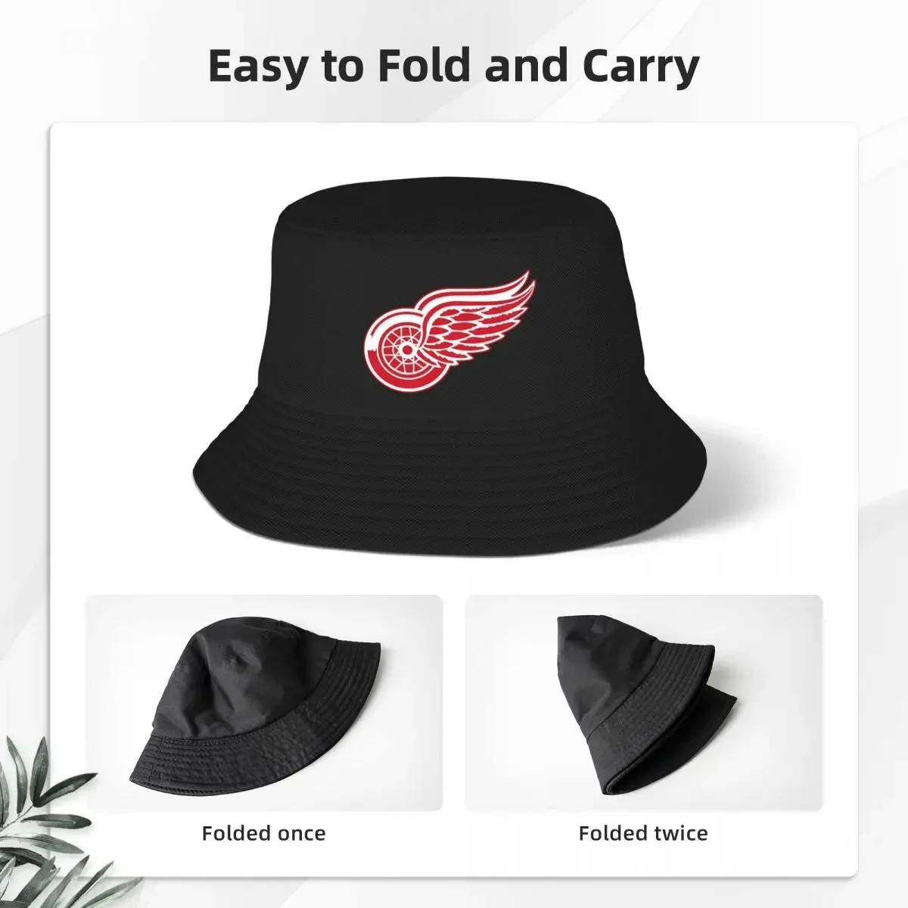Select the 'Folded once' caption
908x908 pixels.
tap(263, 834)
